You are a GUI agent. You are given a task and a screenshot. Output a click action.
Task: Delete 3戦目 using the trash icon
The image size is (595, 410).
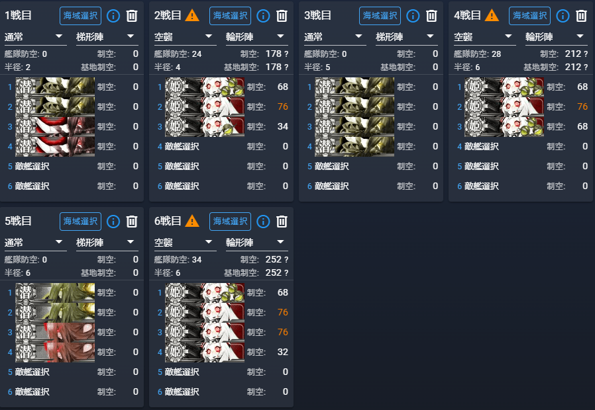(431, 16)
